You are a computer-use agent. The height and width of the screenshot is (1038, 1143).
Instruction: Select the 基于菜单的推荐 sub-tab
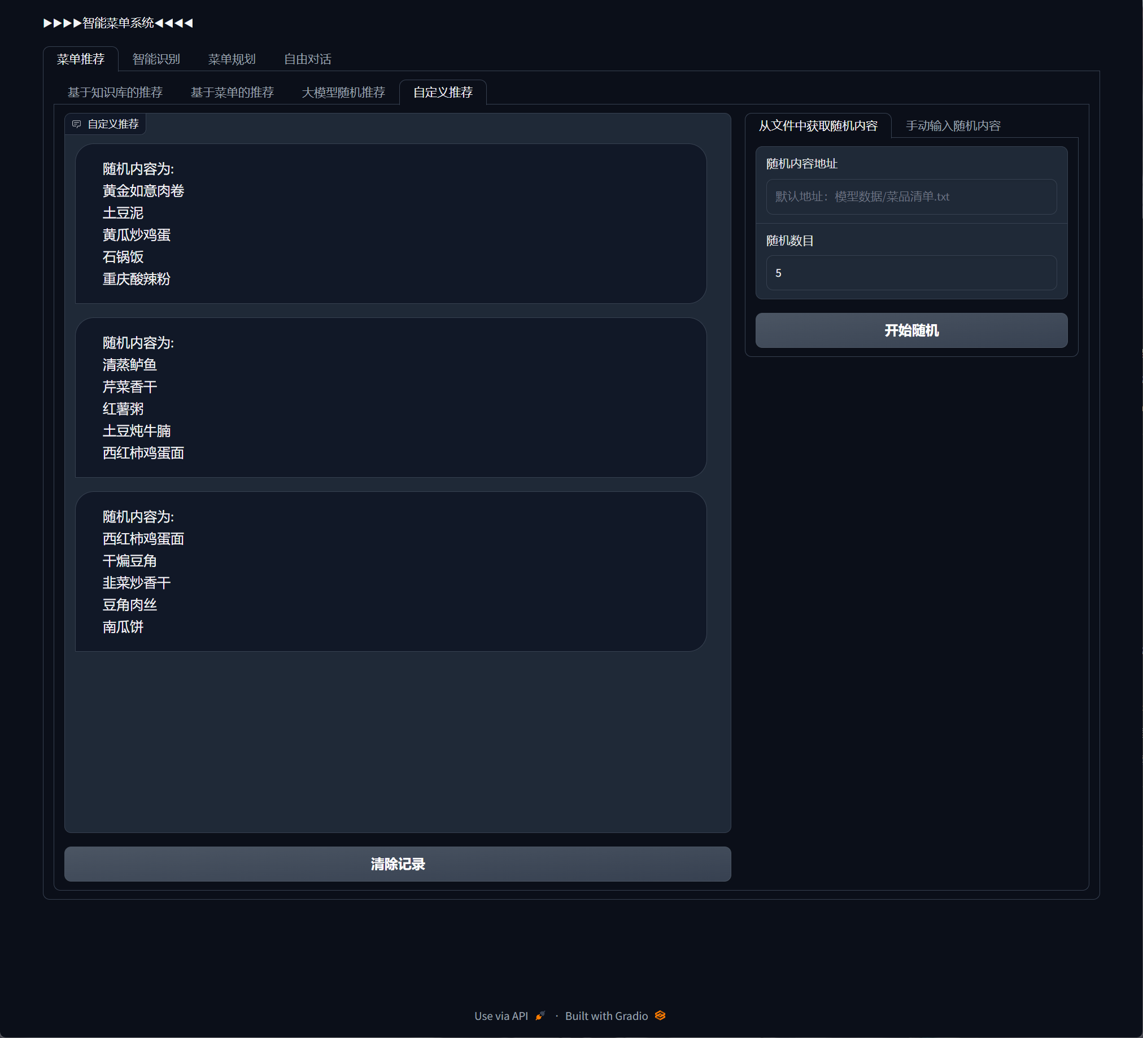[232, 93]
